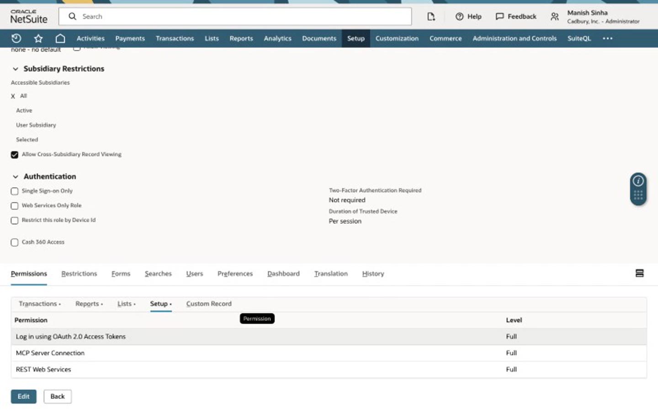Open the Custom Record permission subtab
The height and width of the screenshot is (411, 658).
209,304
